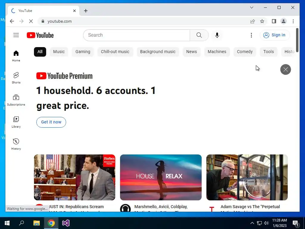Click the youtube.com address bar
The height and width of the screenshot is (229, 305).
tap(144, 21)
